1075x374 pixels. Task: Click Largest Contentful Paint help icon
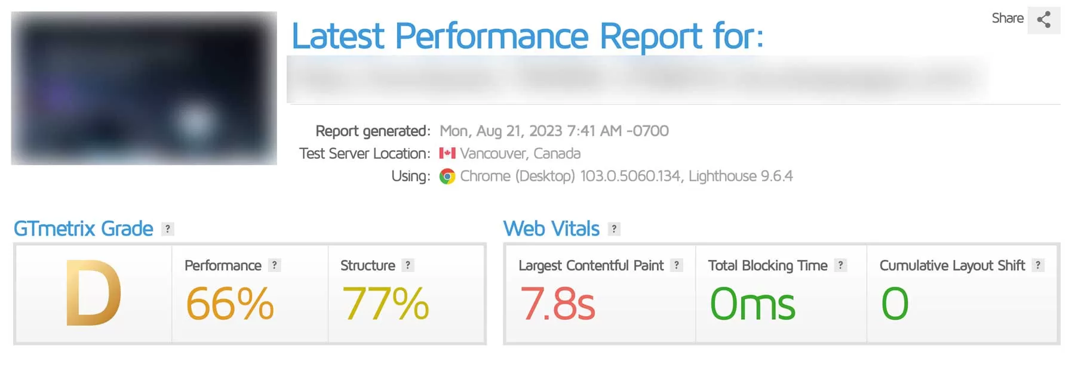click(x=676, y=265)
